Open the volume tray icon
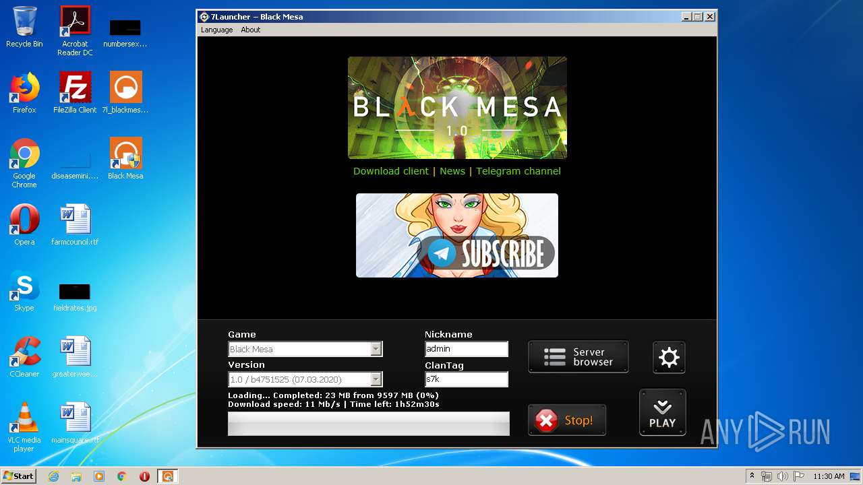This screenshot has width=863, height=485. [x=782, y=476]
